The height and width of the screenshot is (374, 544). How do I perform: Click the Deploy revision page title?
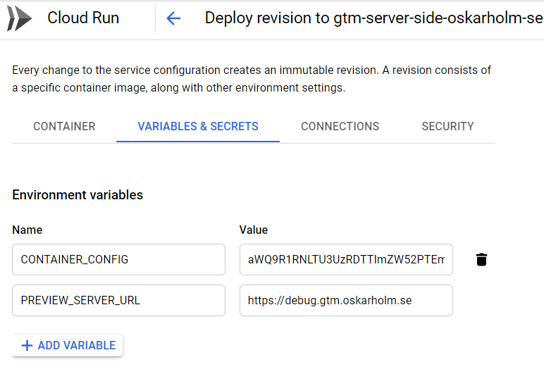(374, 18)
